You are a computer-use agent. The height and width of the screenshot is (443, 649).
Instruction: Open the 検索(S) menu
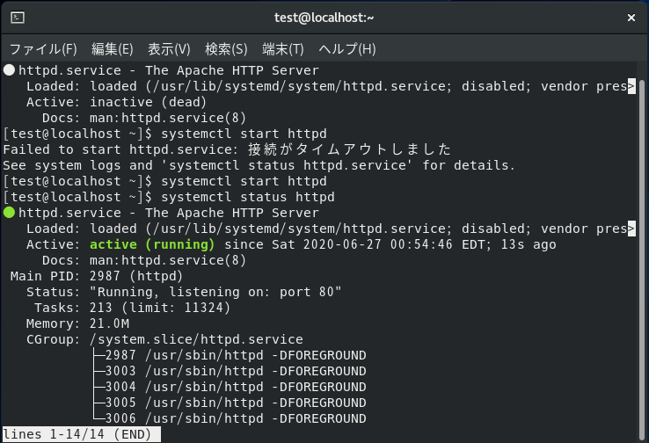[226, 49]
